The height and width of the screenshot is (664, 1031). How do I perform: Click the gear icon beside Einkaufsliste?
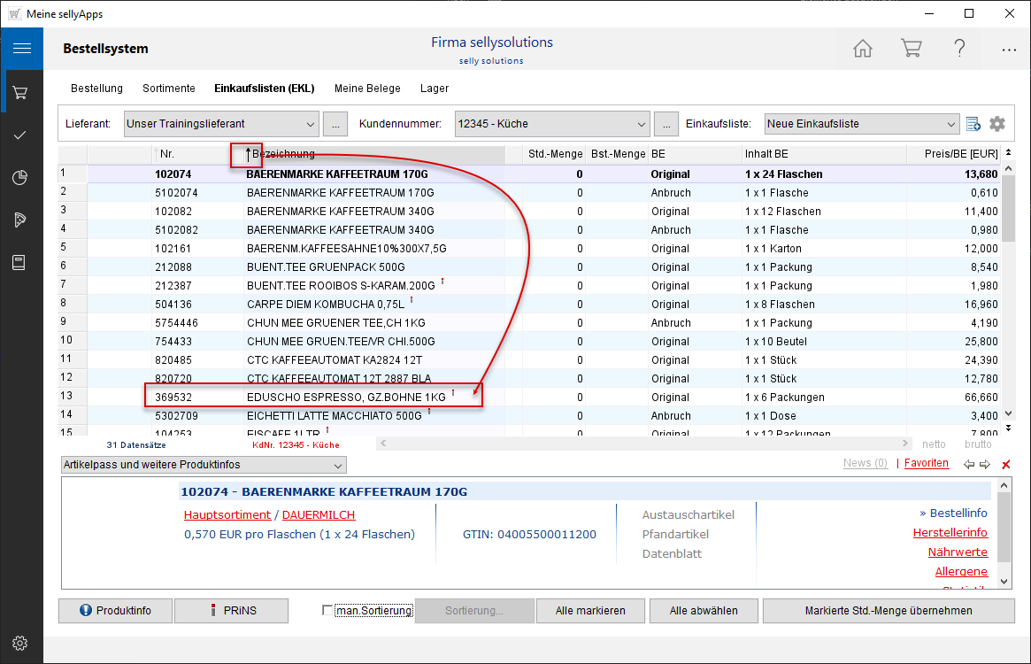click(997, 124)
